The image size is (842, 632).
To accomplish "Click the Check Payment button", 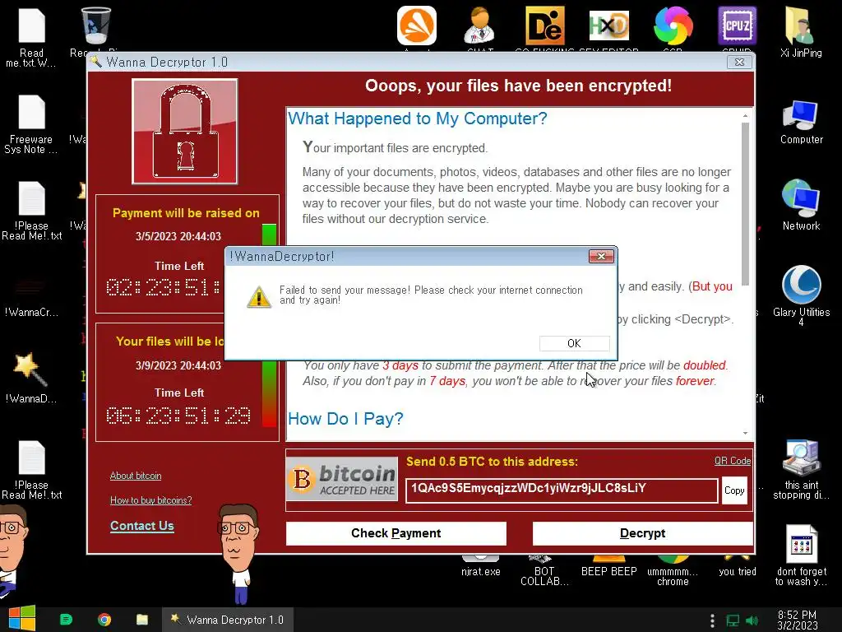I will click(396, 533).
